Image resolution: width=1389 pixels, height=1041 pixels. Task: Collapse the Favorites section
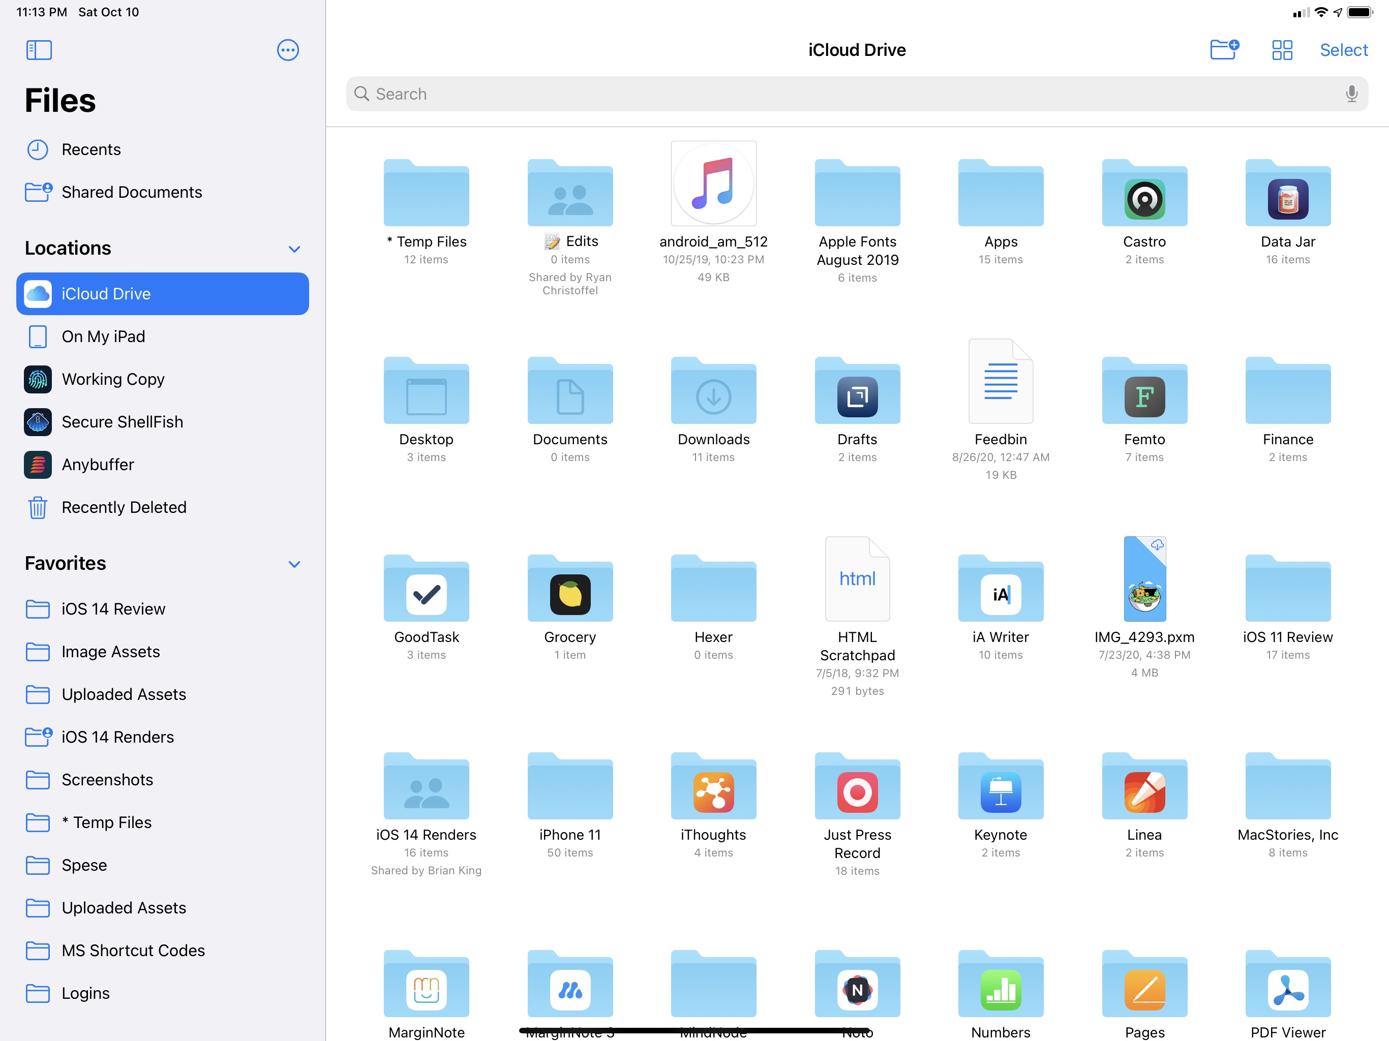(x=294, y=564)
